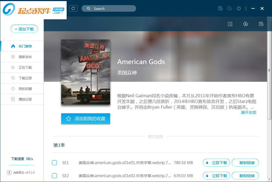Click the 添加到我的收藏 button
272x182 pixels.
[86, 119]
